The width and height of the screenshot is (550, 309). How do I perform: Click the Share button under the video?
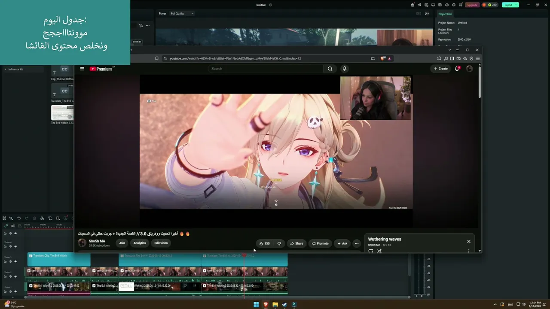pos(296,243)
